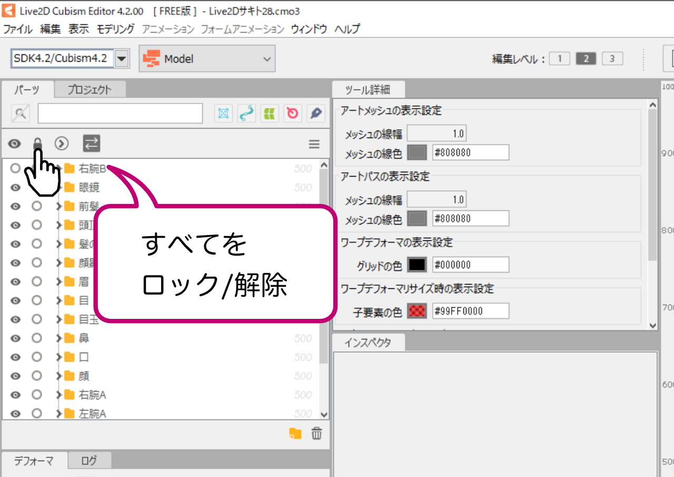The height and width of the screenshot is (477, 674).
Task: Open the 表示 menu
Action: (x=78, y=29)
